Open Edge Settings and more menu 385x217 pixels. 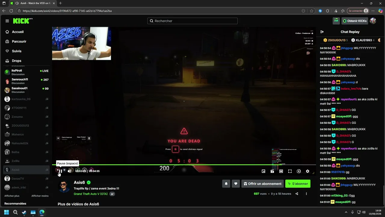pyautogui.click(x=373, y=11)
